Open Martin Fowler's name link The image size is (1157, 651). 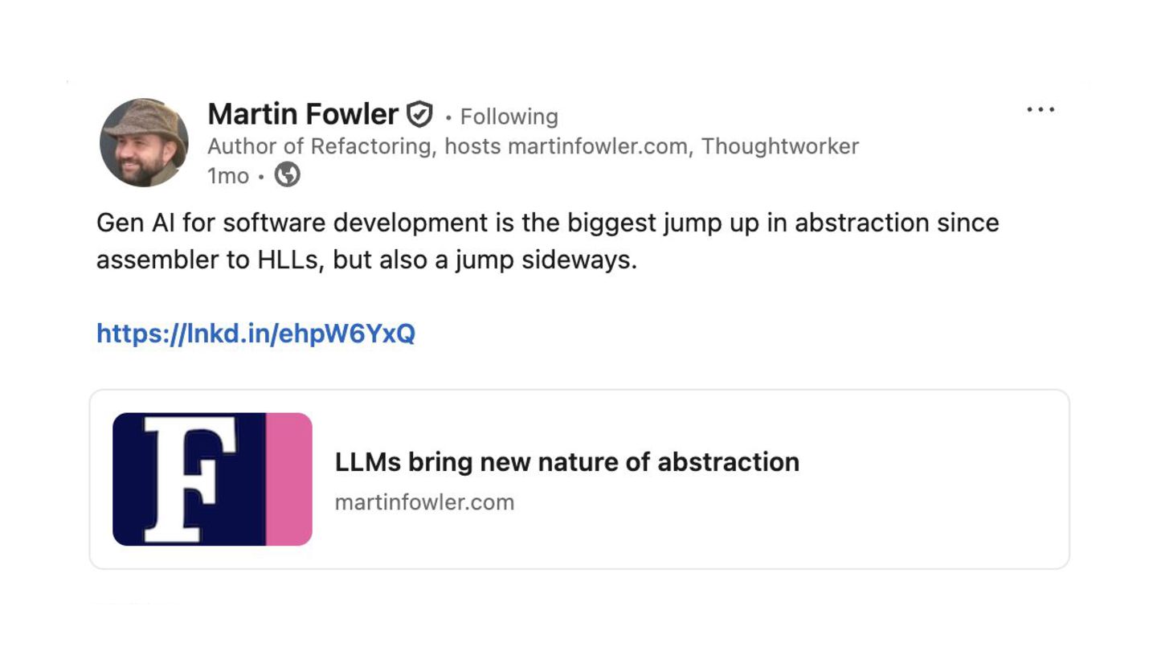pyautogui.click(x=303, y=114)
